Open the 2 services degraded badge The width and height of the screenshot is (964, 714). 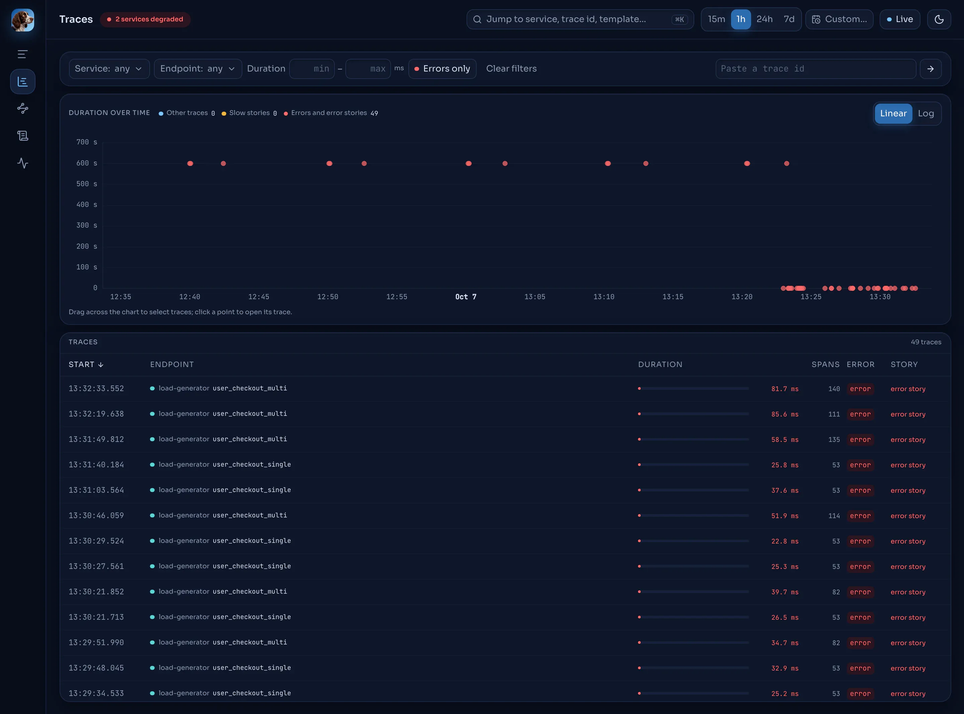click(x=145, y=19)
